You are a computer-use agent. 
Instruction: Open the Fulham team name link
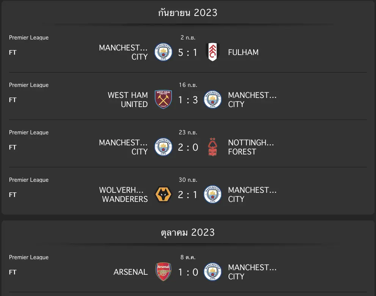pyautogui.click(x=243, y=52)
